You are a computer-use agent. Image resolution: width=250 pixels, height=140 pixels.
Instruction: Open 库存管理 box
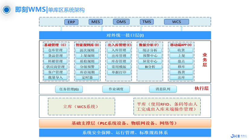tap(119, 61)
